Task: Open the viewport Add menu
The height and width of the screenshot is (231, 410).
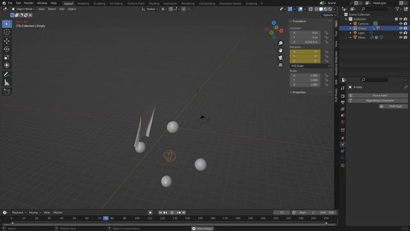Action: pos(61,9)
